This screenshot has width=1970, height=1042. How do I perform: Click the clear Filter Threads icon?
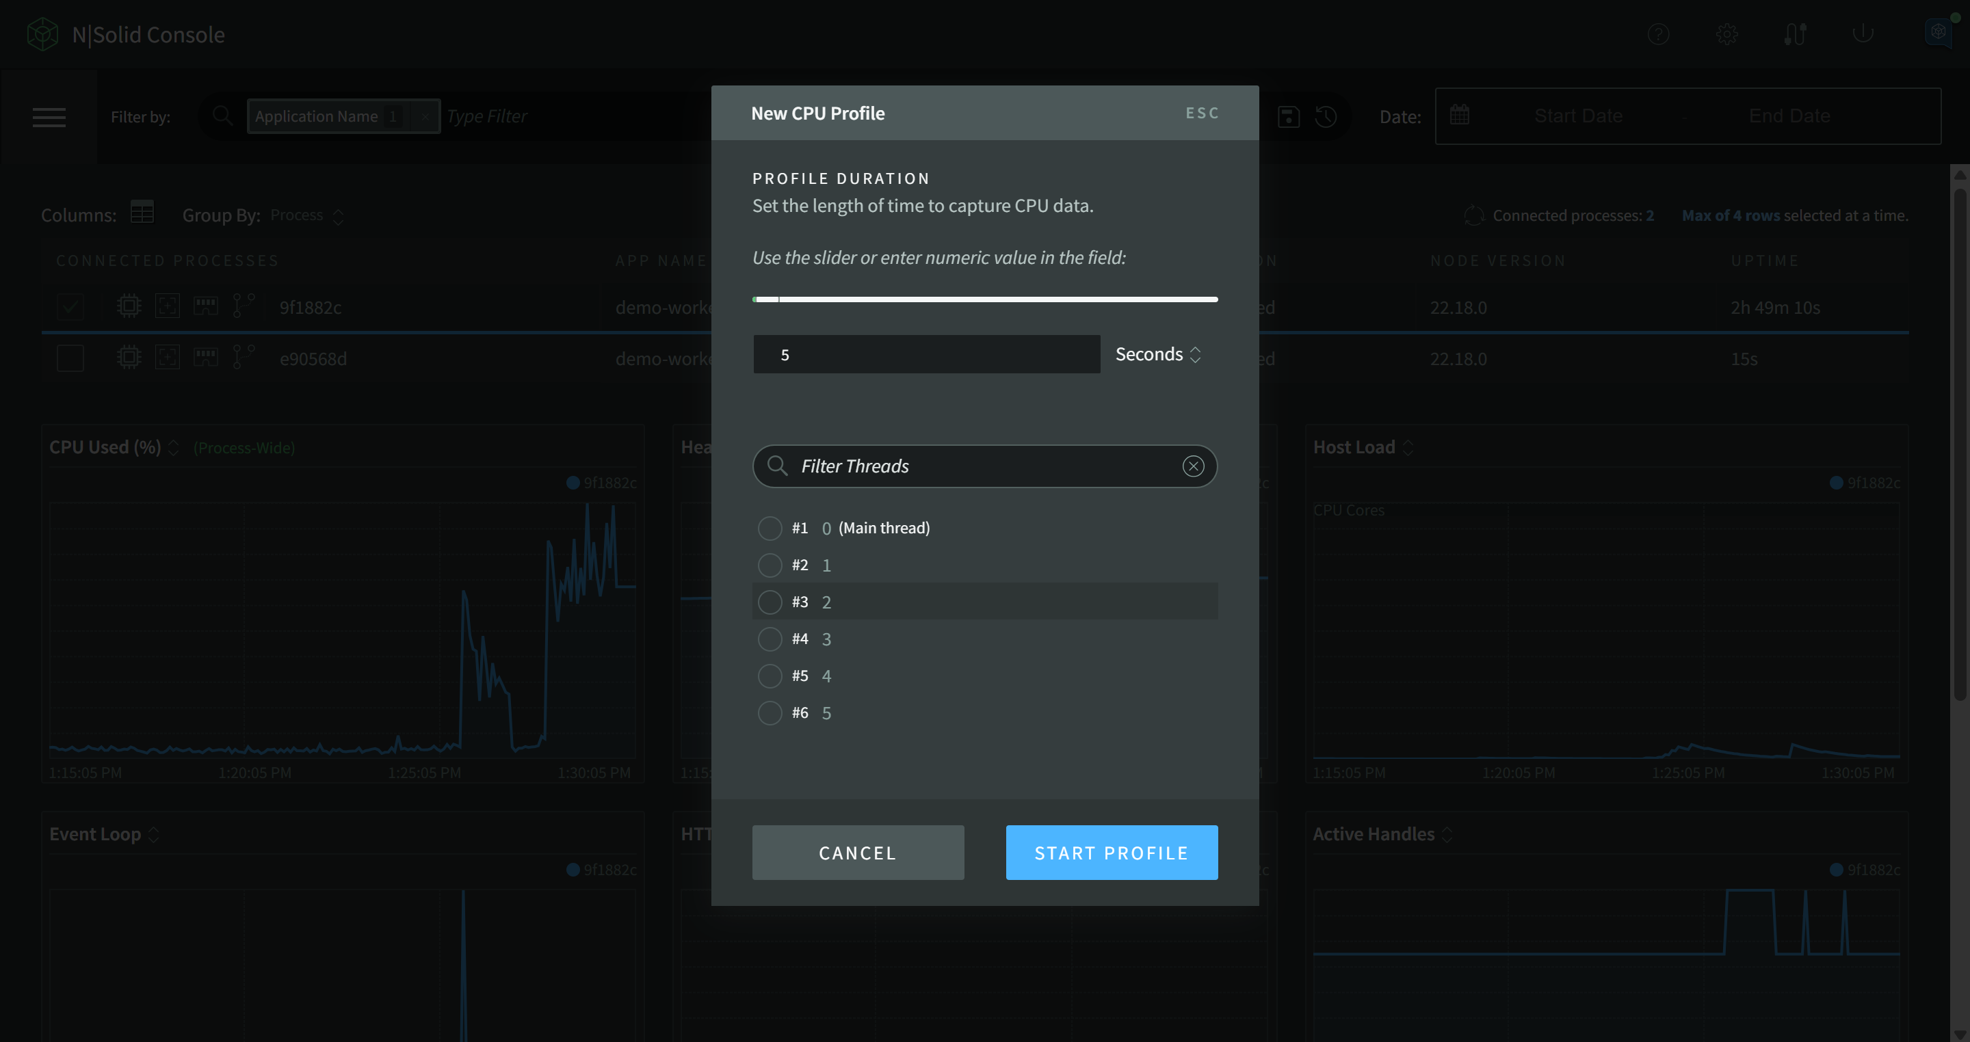click(x=1193, y=466)
